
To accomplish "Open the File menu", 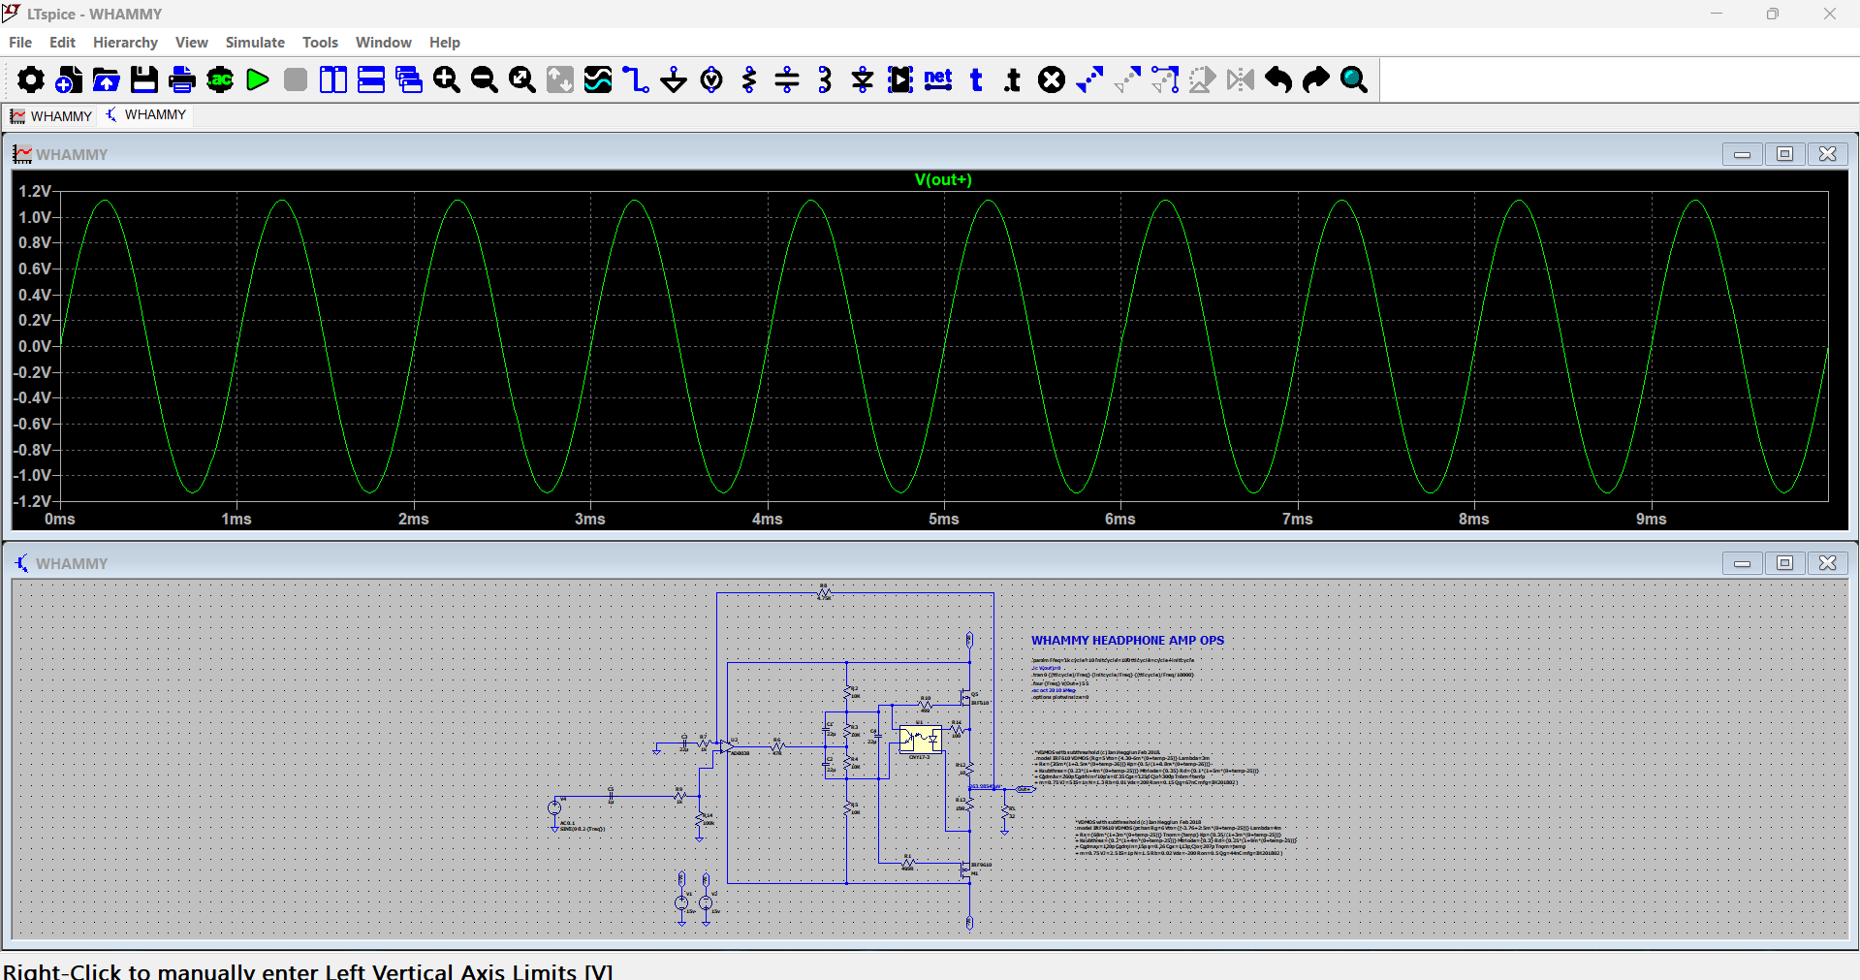I will click(x=20, y=43).
